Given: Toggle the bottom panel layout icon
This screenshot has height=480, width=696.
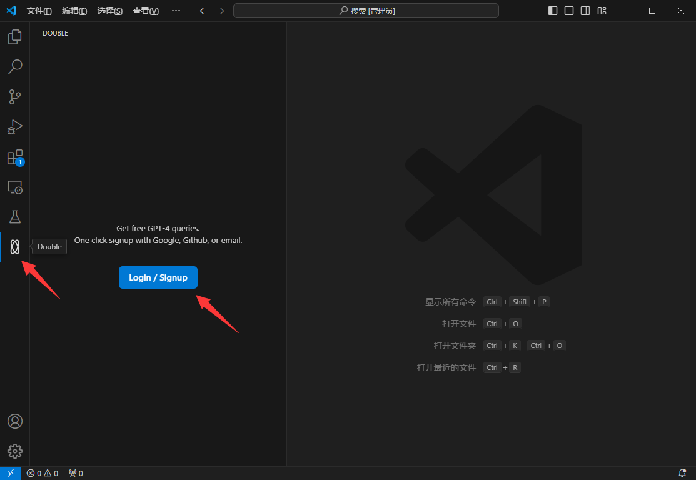Looking at the screenshot, I should point(569,11).
